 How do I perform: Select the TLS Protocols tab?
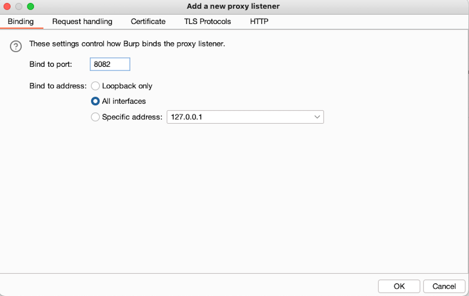(x=207, y=21)
